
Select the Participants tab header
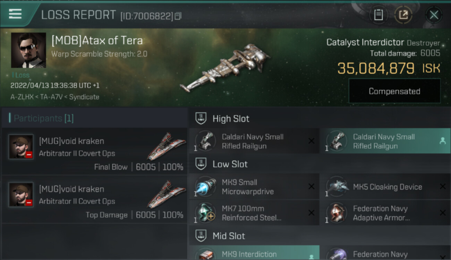tap(42, 118)
